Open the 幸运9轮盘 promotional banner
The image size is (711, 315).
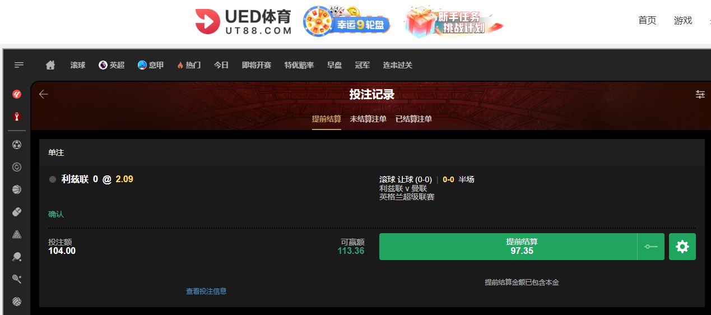tap(347, 22)
